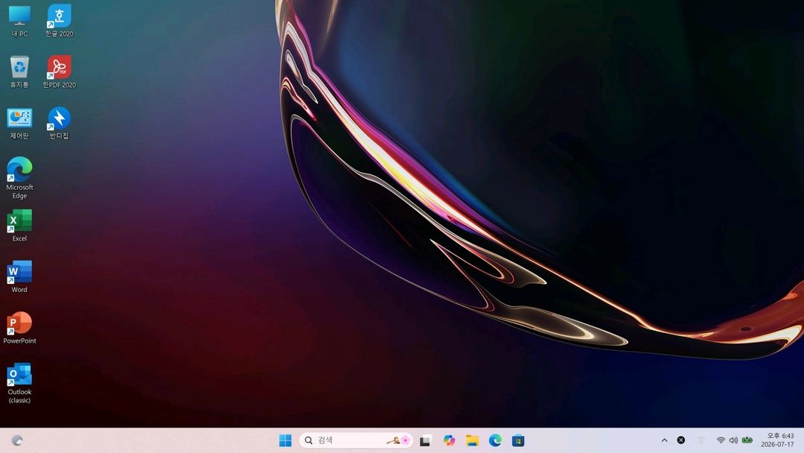Open File Explorer from the taskbar

[472, 440]
